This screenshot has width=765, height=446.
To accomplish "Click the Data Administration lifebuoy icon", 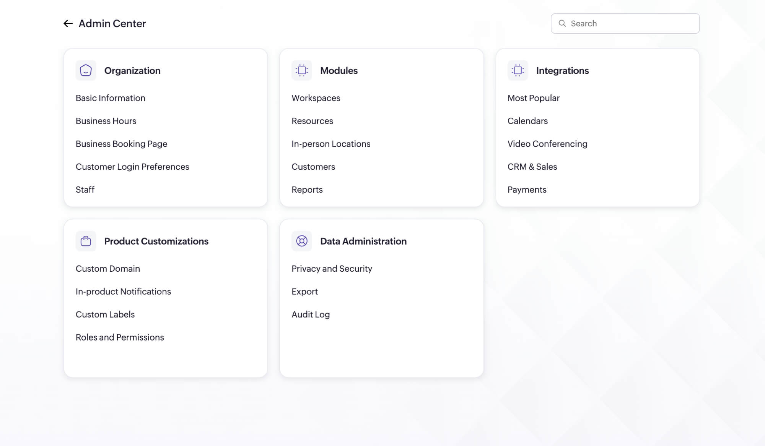I will tap(302, 241).
